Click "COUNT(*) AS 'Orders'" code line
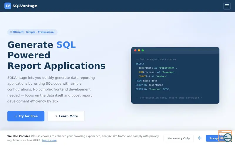This screenshot has height=146, width=235. point(153,77)
